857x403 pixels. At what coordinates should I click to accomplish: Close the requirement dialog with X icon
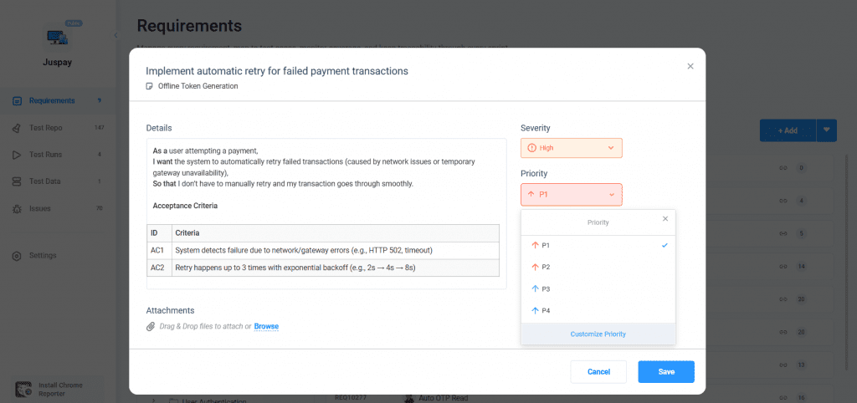(x=690, y=67)
